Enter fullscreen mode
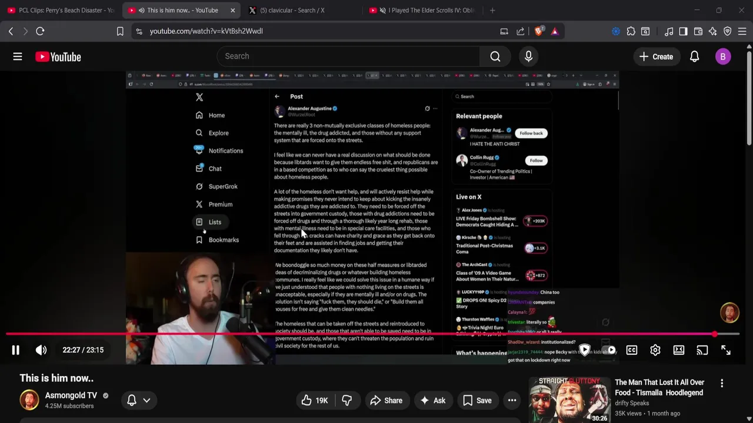The height and width of the screenshot is (423, 753). pyautogui.click(x=726, y=350)
